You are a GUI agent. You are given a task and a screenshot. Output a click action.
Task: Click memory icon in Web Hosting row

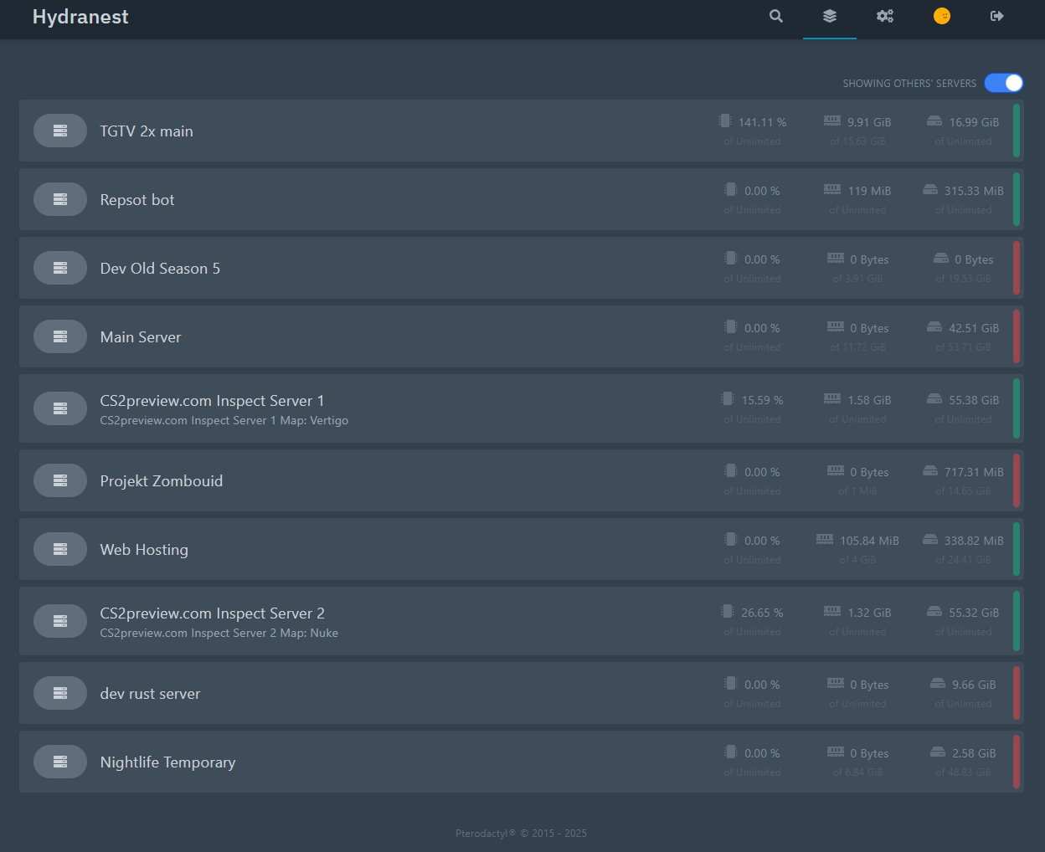[x=825, y=539]
